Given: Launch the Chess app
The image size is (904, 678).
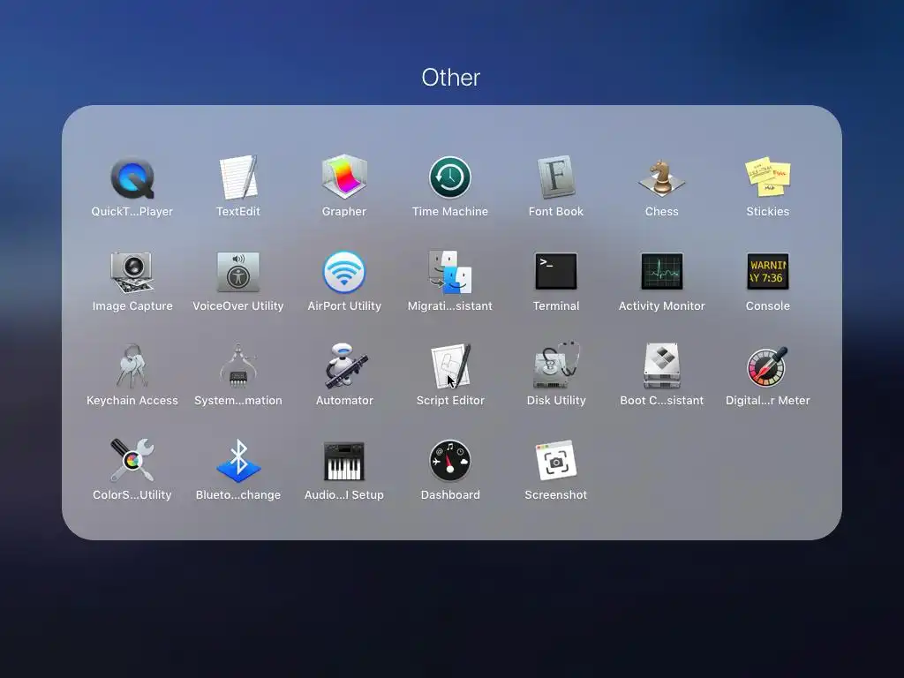Looking at the screenshot, I should [662, 177].
